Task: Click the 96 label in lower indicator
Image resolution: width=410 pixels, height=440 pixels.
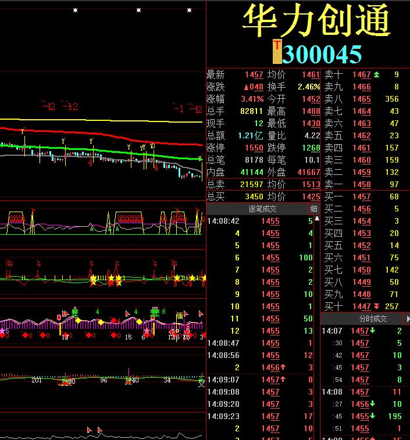Action: (x=104, y=380)
